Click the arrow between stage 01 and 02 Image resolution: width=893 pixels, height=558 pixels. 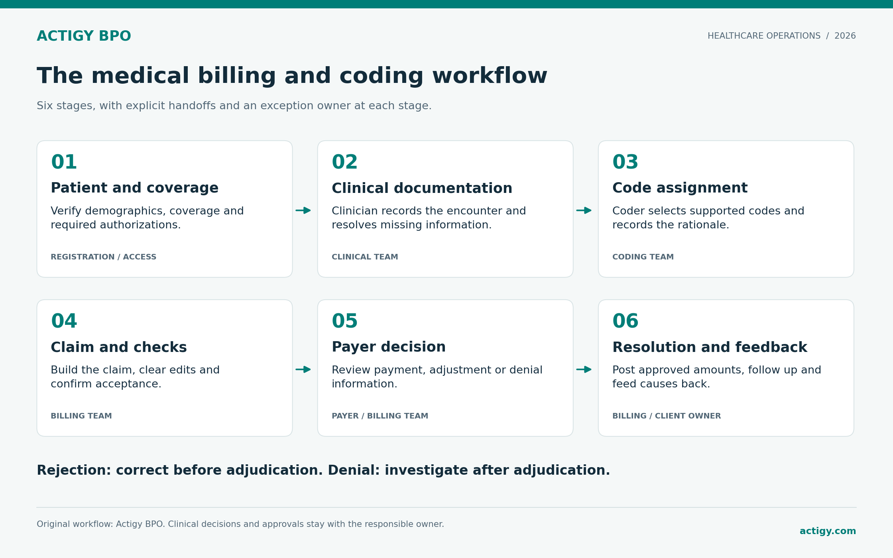[x=303, y=210]
